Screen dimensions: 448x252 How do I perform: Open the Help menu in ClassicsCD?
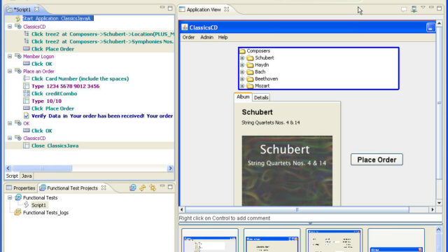pos(223,37)
